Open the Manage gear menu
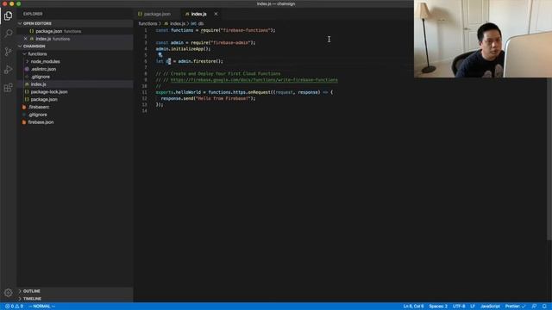The width and height of the screenshot is (552, 310). tap(8, 293)
